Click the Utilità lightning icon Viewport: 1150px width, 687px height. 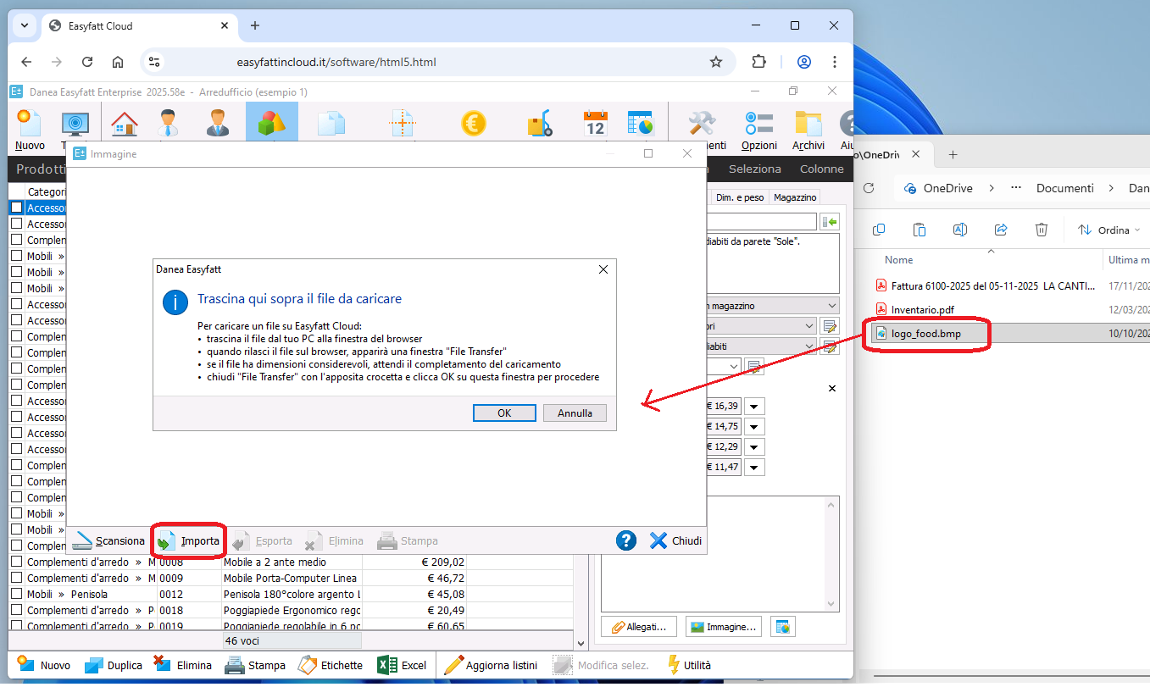tap(674, 665)
